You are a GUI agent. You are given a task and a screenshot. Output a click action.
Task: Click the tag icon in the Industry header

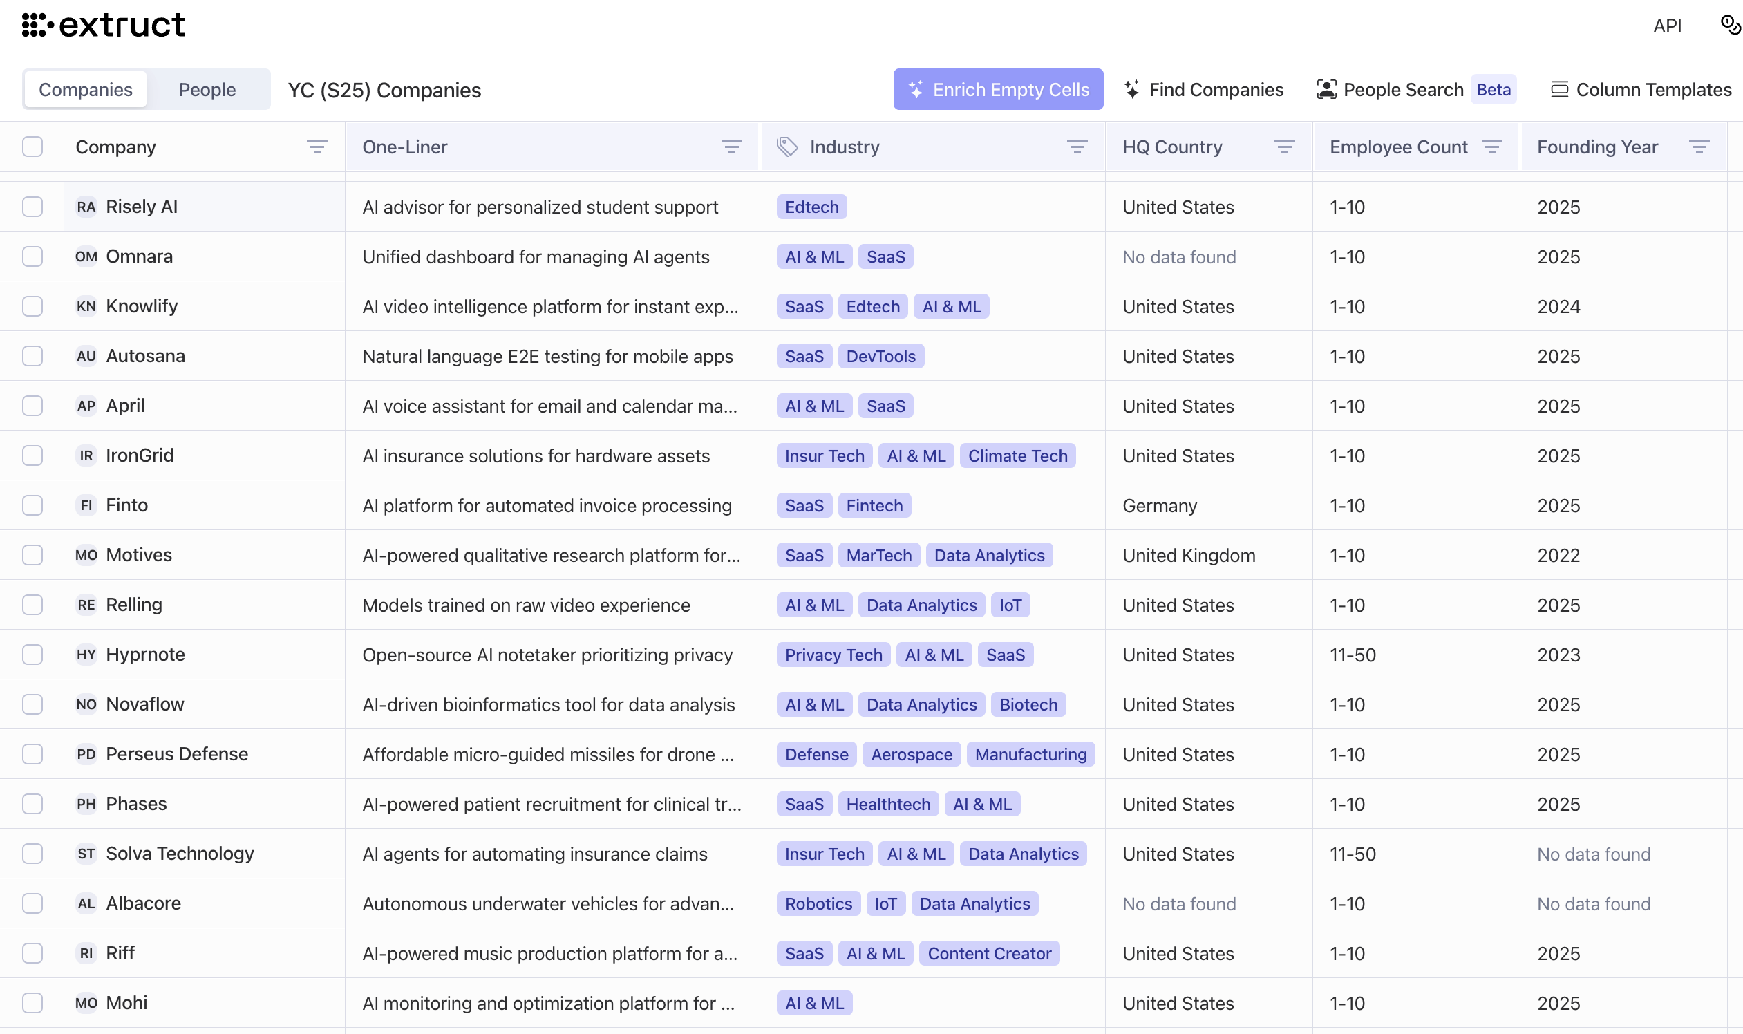tap(787, 147)
